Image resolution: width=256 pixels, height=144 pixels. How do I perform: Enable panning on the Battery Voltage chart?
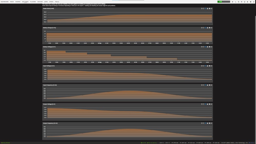[208, 47]
